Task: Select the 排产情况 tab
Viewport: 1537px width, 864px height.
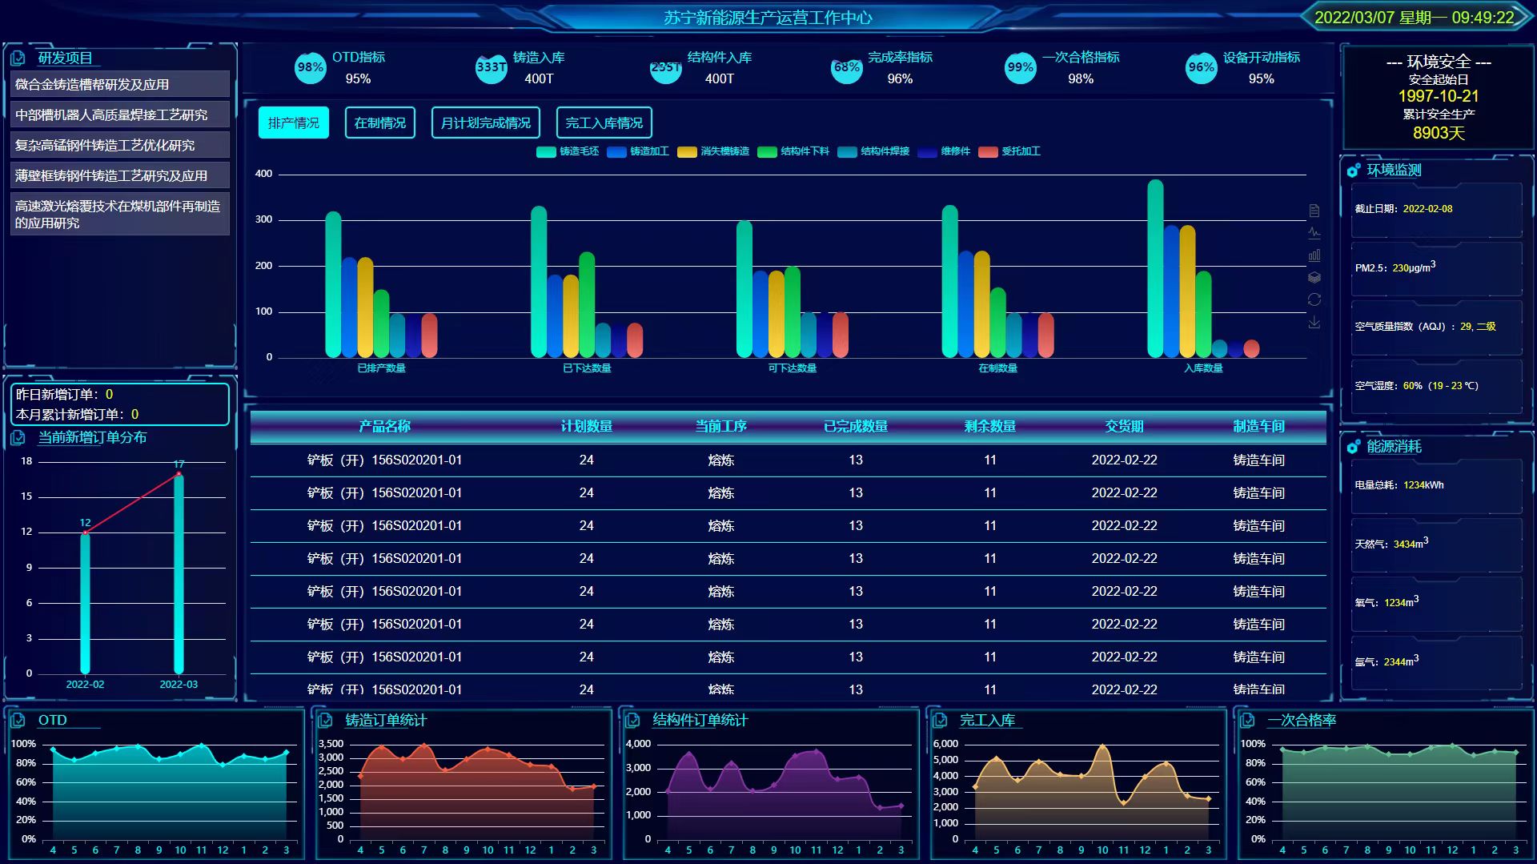Action: 294,123
